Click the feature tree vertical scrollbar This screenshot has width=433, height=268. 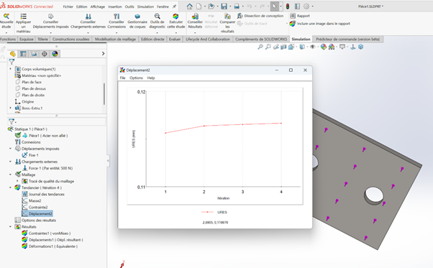pyautogui.click(x=104, y=93)
